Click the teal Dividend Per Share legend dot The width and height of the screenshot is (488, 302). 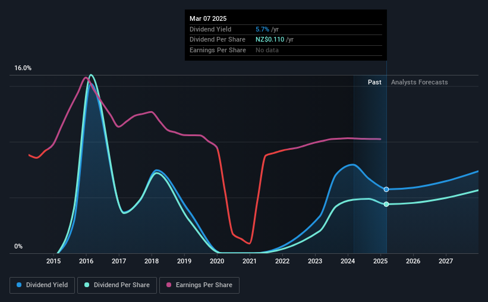click(x=87, y=285)
